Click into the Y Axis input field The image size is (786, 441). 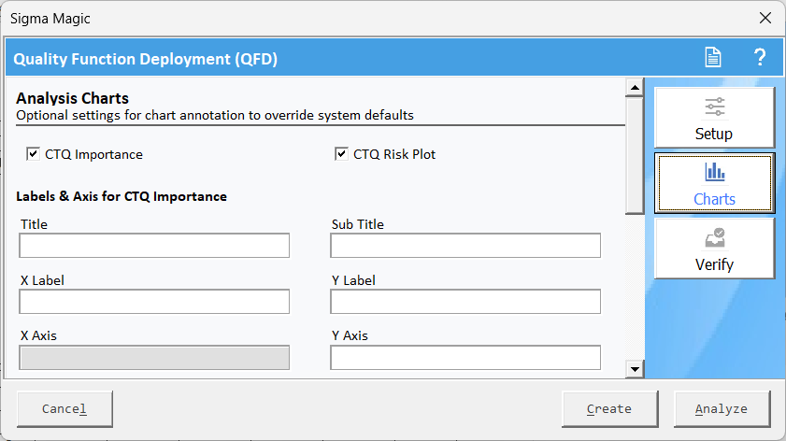click(x=465, y=358)
